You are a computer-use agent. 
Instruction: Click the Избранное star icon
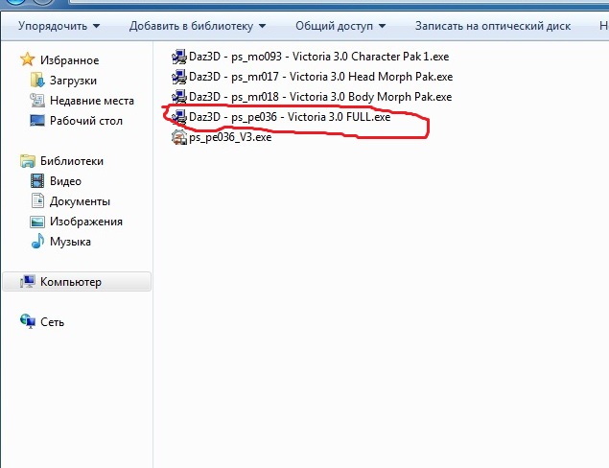[x=28, y=59]
